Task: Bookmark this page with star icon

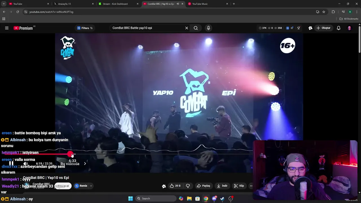Action: [324, 12]
